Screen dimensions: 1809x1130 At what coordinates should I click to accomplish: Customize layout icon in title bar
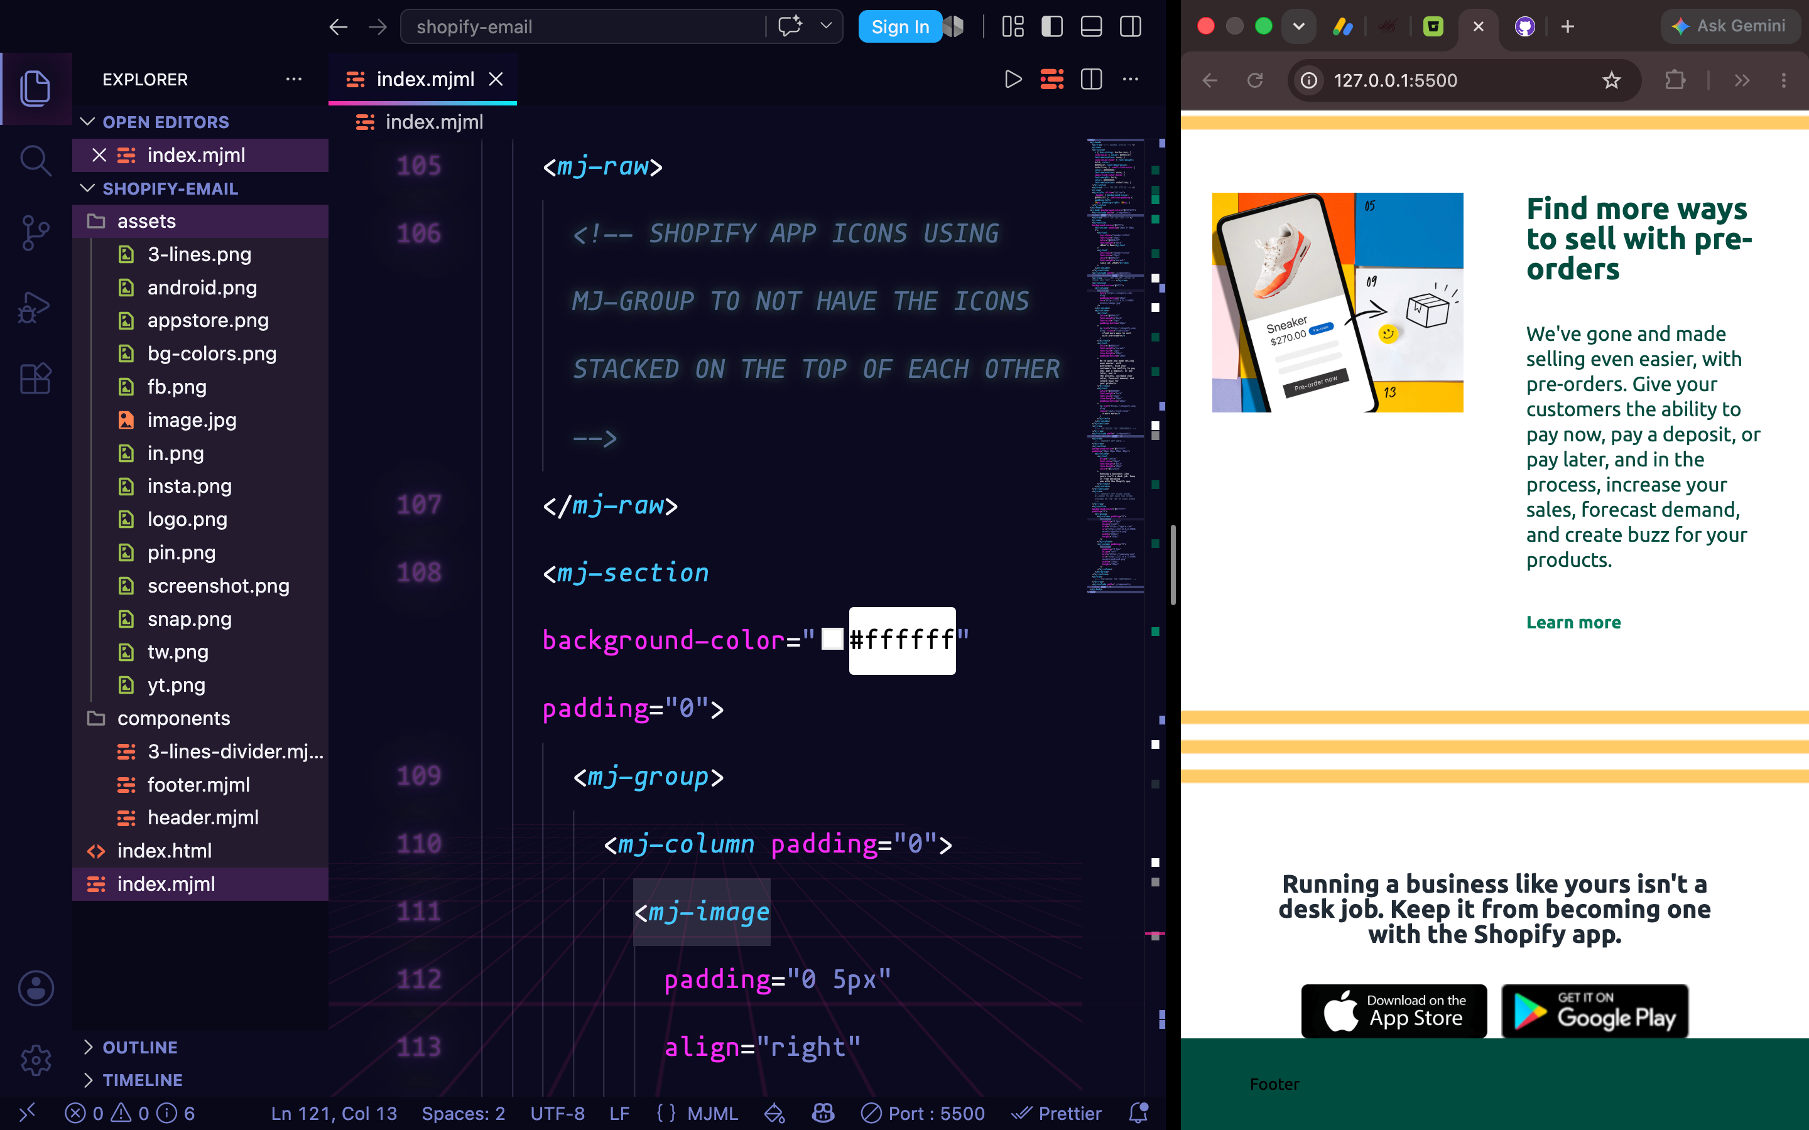[x=1013, y=27]
